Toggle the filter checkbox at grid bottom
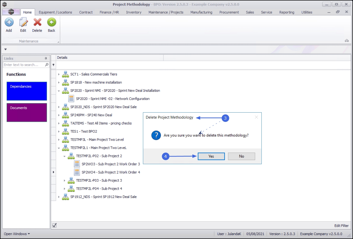This screenshot has height=239, width=353. click(x=54, y=225)
